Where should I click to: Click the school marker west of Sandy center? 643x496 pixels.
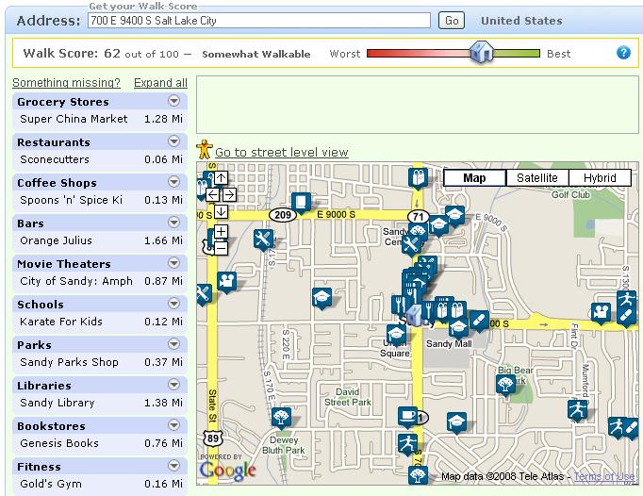[321, 298]
